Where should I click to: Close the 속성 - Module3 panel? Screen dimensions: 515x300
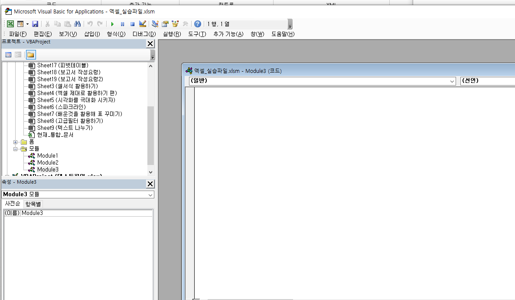click(150, 184)
